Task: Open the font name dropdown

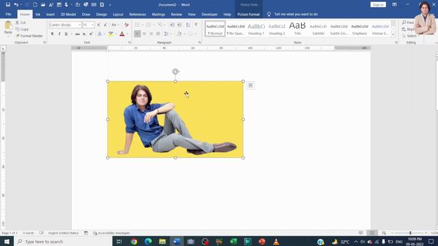Action: click(x=79, y=25)
